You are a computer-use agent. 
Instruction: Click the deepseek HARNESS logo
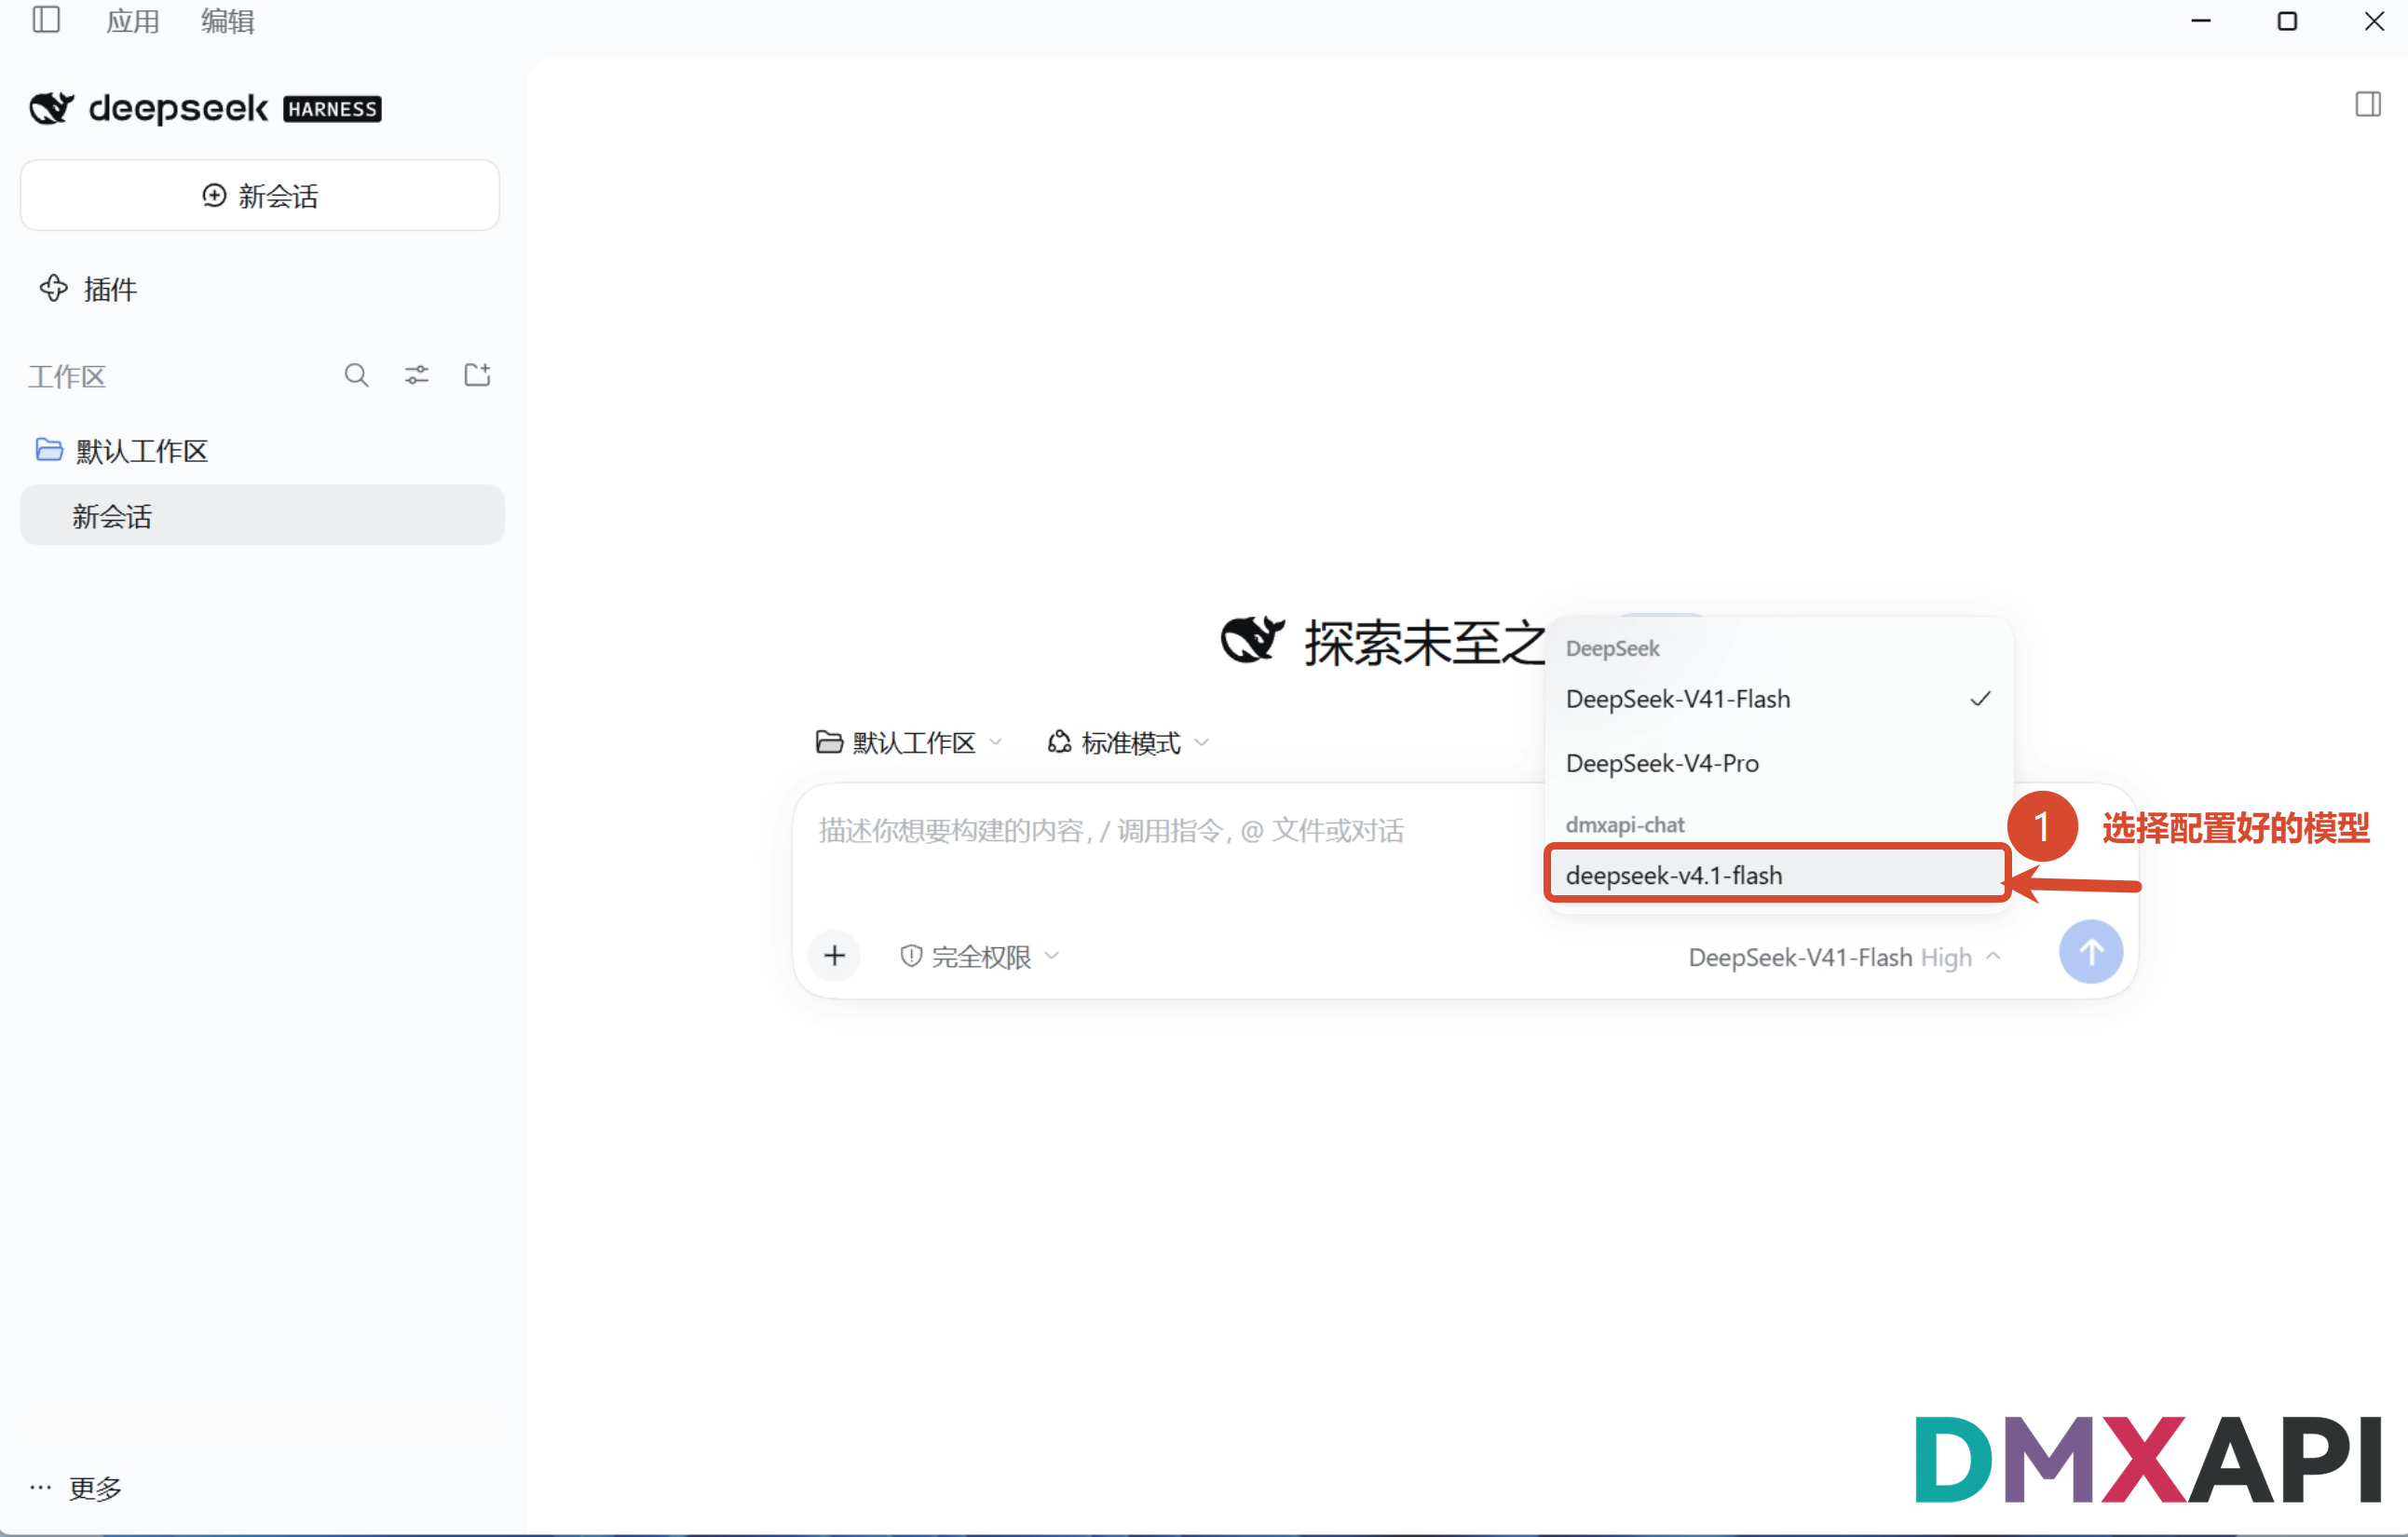click(x=205, y=108)
